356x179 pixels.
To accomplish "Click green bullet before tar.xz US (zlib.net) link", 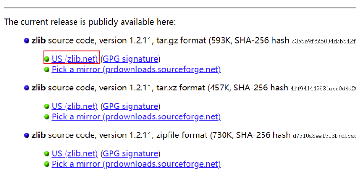I will [47, 106].
